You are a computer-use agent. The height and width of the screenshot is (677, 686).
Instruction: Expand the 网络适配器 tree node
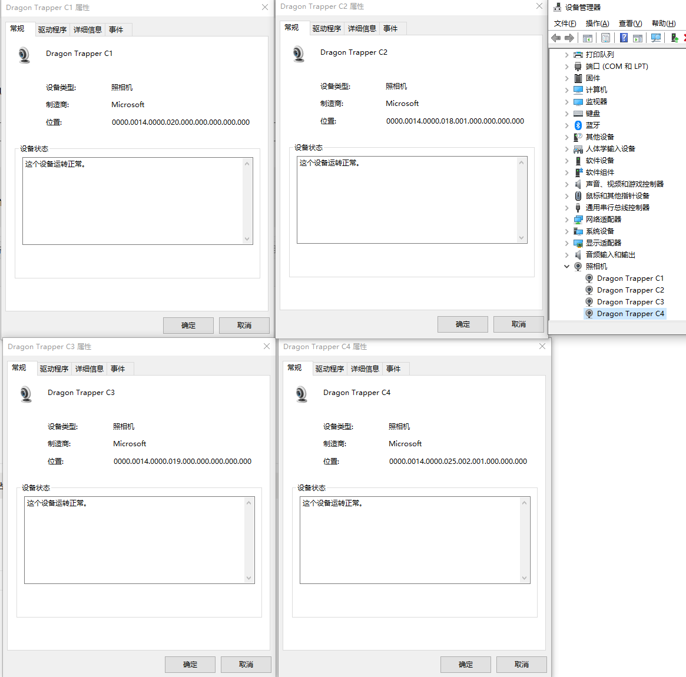pyautogui.click(x=566, y=220)
